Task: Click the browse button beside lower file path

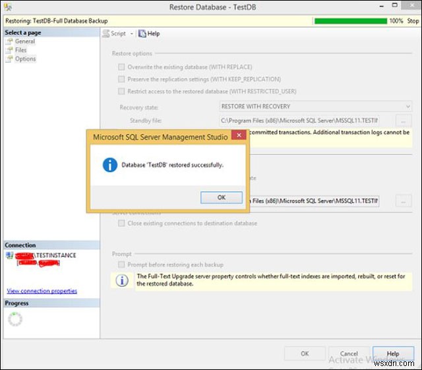Action: pyautogui.click(x=403, y=201)
